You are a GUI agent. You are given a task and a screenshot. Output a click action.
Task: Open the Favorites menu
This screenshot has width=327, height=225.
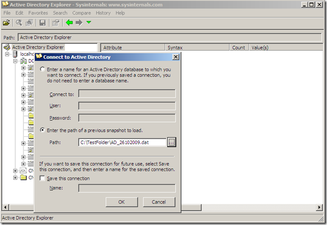[38, 13]
